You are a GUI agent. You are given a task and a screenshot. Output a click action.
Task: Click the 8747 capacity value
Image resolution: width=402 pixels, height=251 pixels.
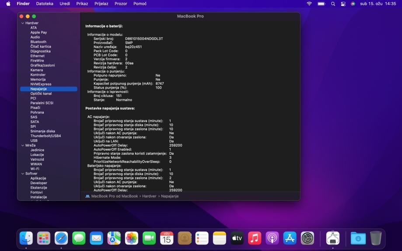160,84
